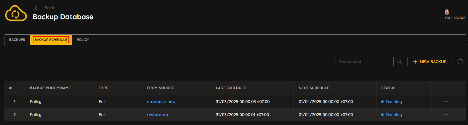Open the Policy tab

(83, 40)
